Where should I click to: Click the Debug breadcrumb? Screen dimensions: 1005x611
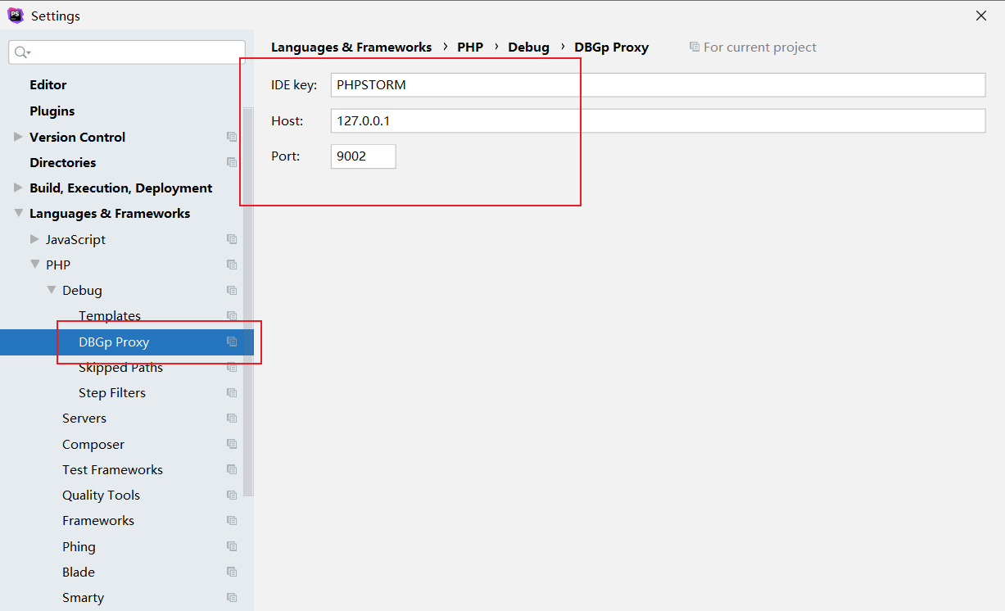tap(528, 48)
